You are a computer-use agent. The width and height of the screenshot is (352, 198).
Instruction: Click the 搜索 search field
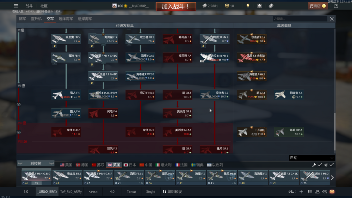point(300,19)
